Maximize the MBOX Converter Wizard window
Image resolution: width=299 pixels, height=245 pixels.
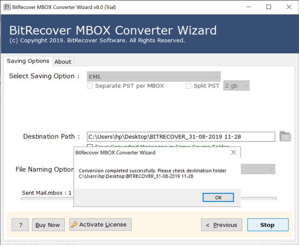[269, 7]
